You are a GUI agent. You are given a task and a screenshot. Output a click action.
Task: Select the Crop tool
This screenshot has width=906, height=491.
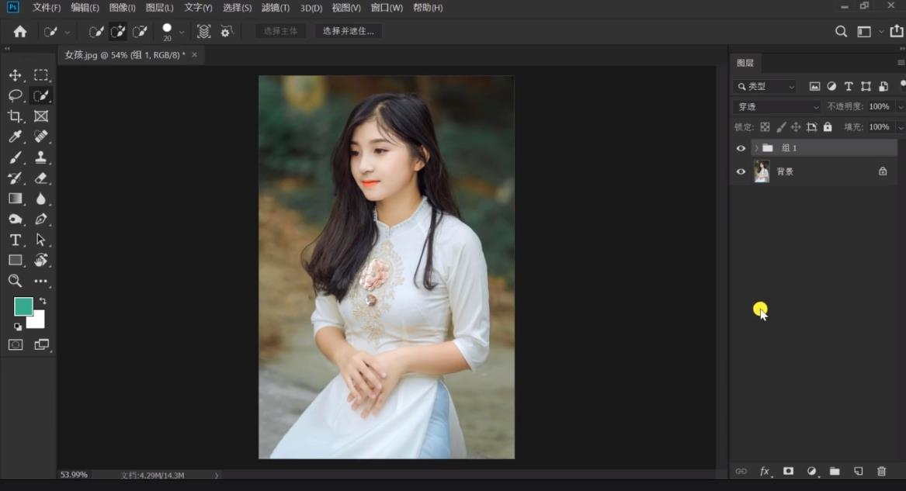click(15, 116)
